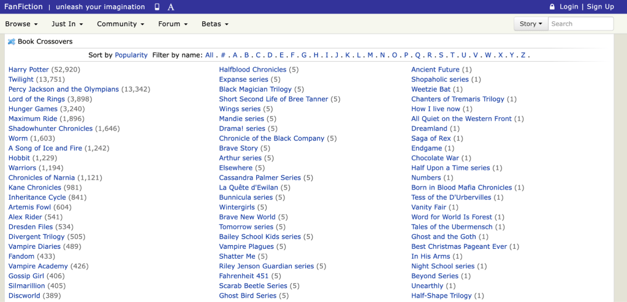Open the Community menu
The image size is (627, 302).
120,24
